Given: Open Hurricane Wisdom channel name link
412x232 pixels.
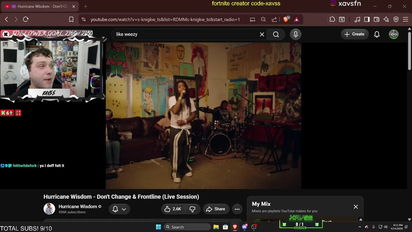Looking at the screenshot, I should [78, 207].
